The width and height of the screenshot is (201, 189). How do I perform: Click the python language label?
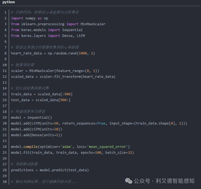(9, 2)
